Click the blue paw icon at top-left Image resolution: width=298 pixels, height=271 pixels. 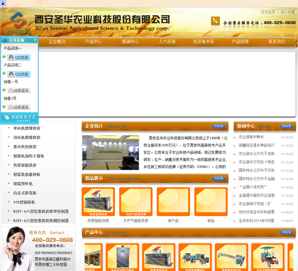[3, 3]
